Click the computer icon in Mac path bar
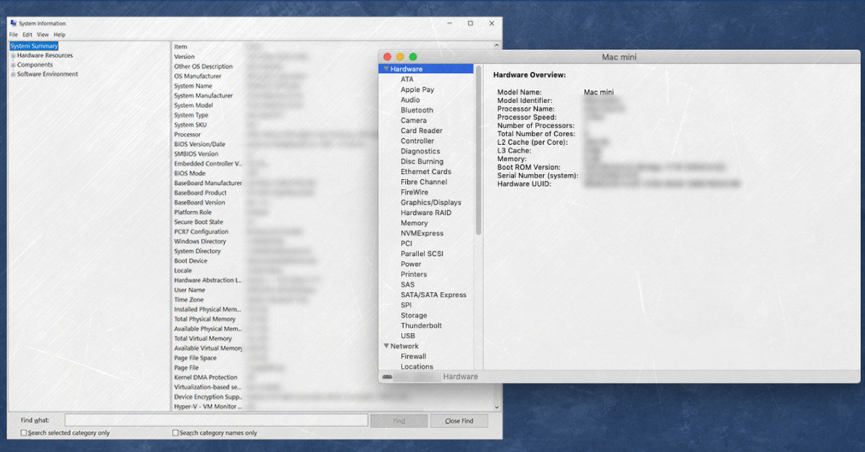865x452 pixels. point(387,376)
